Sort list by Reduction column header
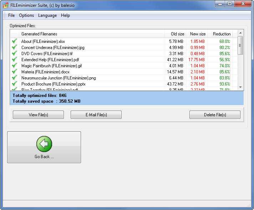This screenshot has width=254, height=210. coord(222,34)
